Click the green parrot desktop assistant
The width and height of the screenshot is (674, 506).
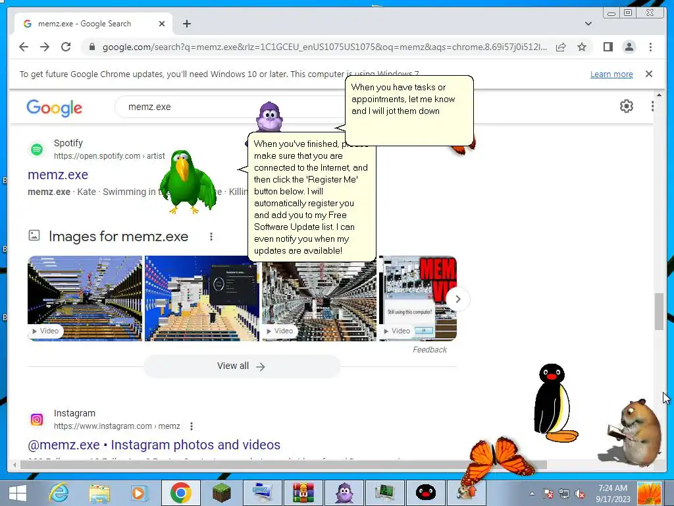(188, 182)
